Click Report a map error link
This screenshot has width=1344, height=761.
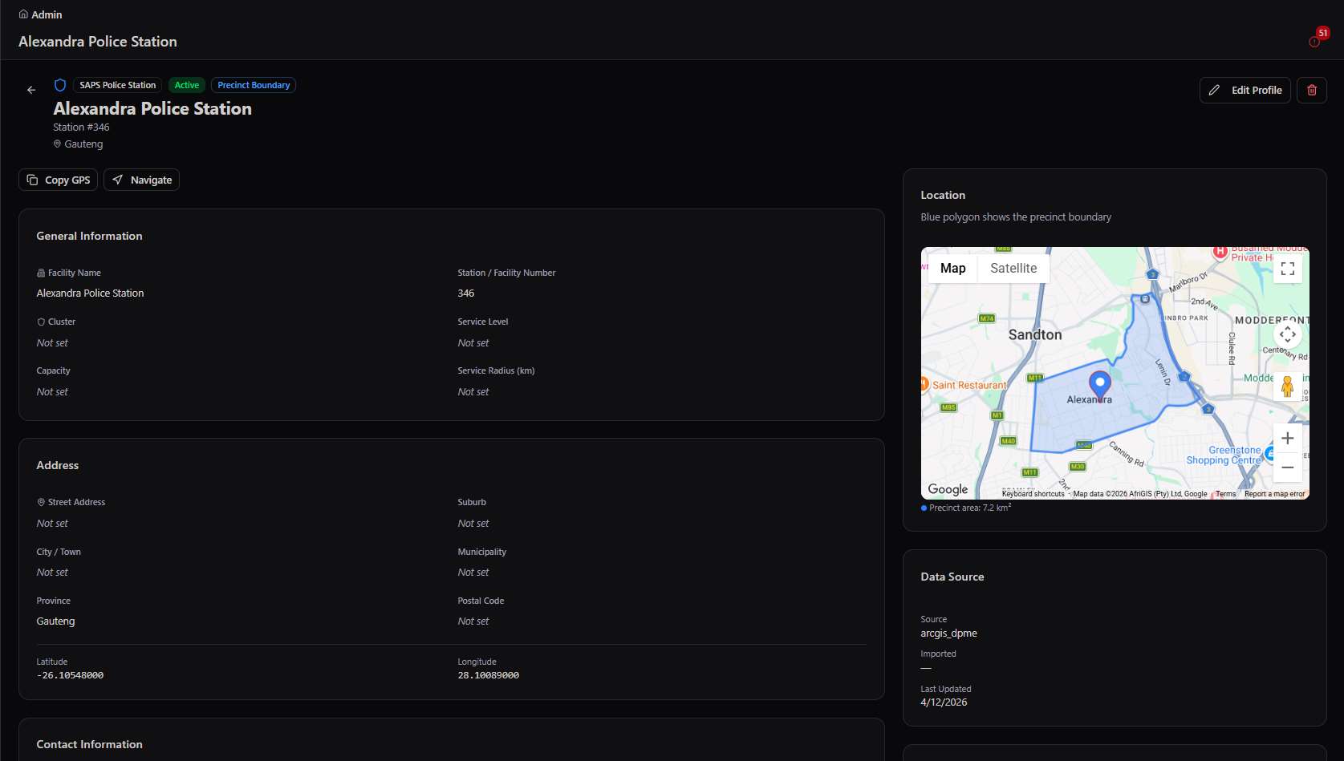1274,494
